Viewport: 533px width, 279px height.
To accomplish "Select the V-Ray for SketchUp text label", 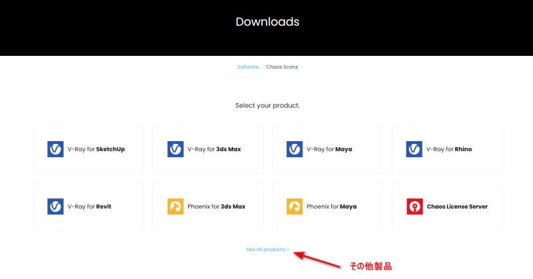I will (x=96, y=149).
